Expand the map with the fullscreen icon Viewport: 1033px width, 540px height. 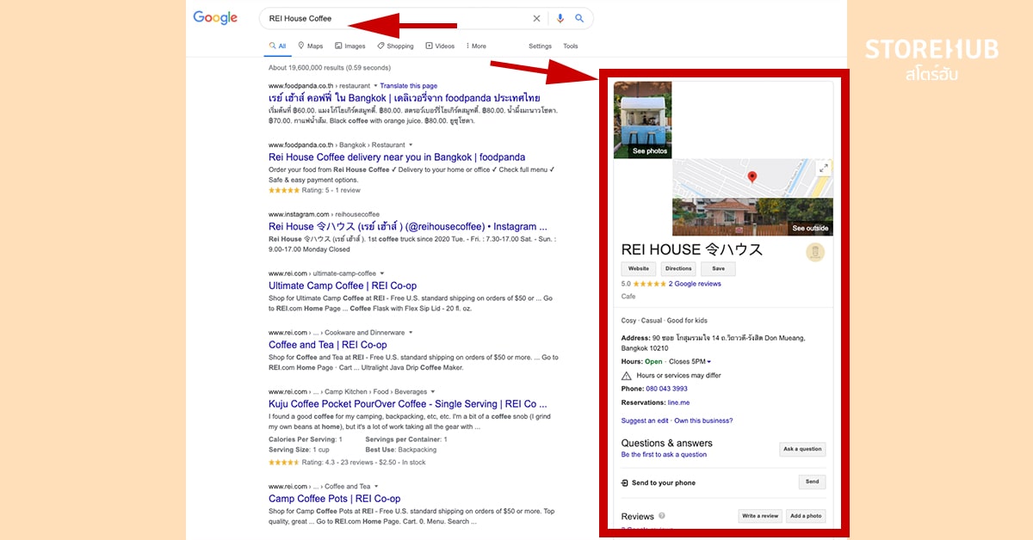pos(823,169)
